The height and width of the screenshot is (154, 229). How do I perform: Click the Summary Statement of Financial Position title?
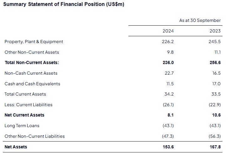tap(64, 4)
